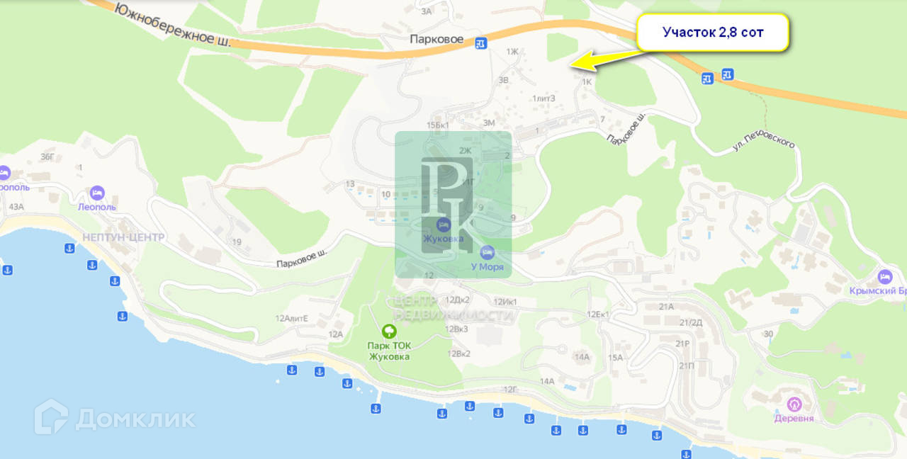Click the Крымский Бриз hotel icon
The image size is (907, 459).
click(x=884, y=276)
